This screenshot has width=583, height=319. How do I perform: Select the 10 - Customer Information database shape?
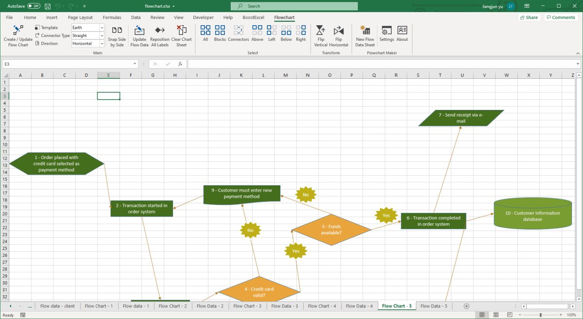[533, 213]
